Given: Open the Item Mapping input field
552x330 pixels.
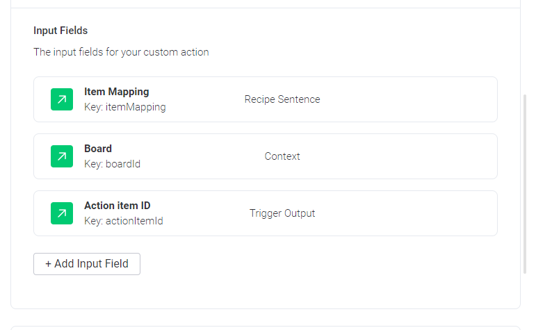Looking at the screenshot, I should pyautogui.click(x=266, y=99).
